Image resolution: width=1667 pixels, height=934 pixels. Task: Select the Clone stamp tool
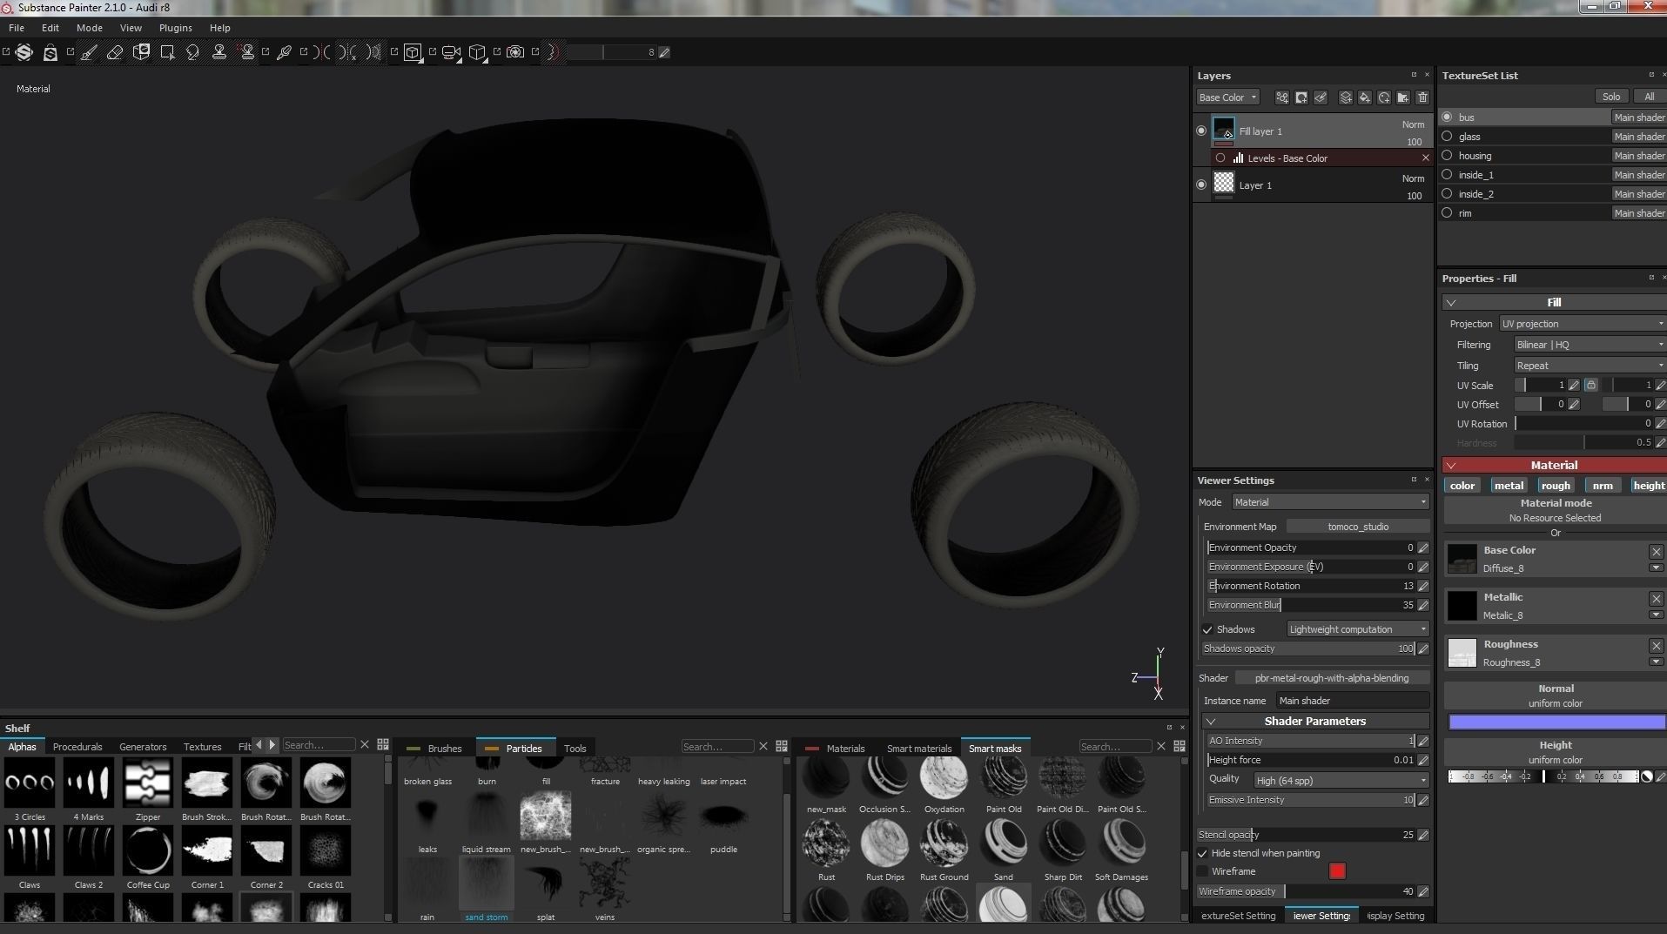click(x=219, y=52)
